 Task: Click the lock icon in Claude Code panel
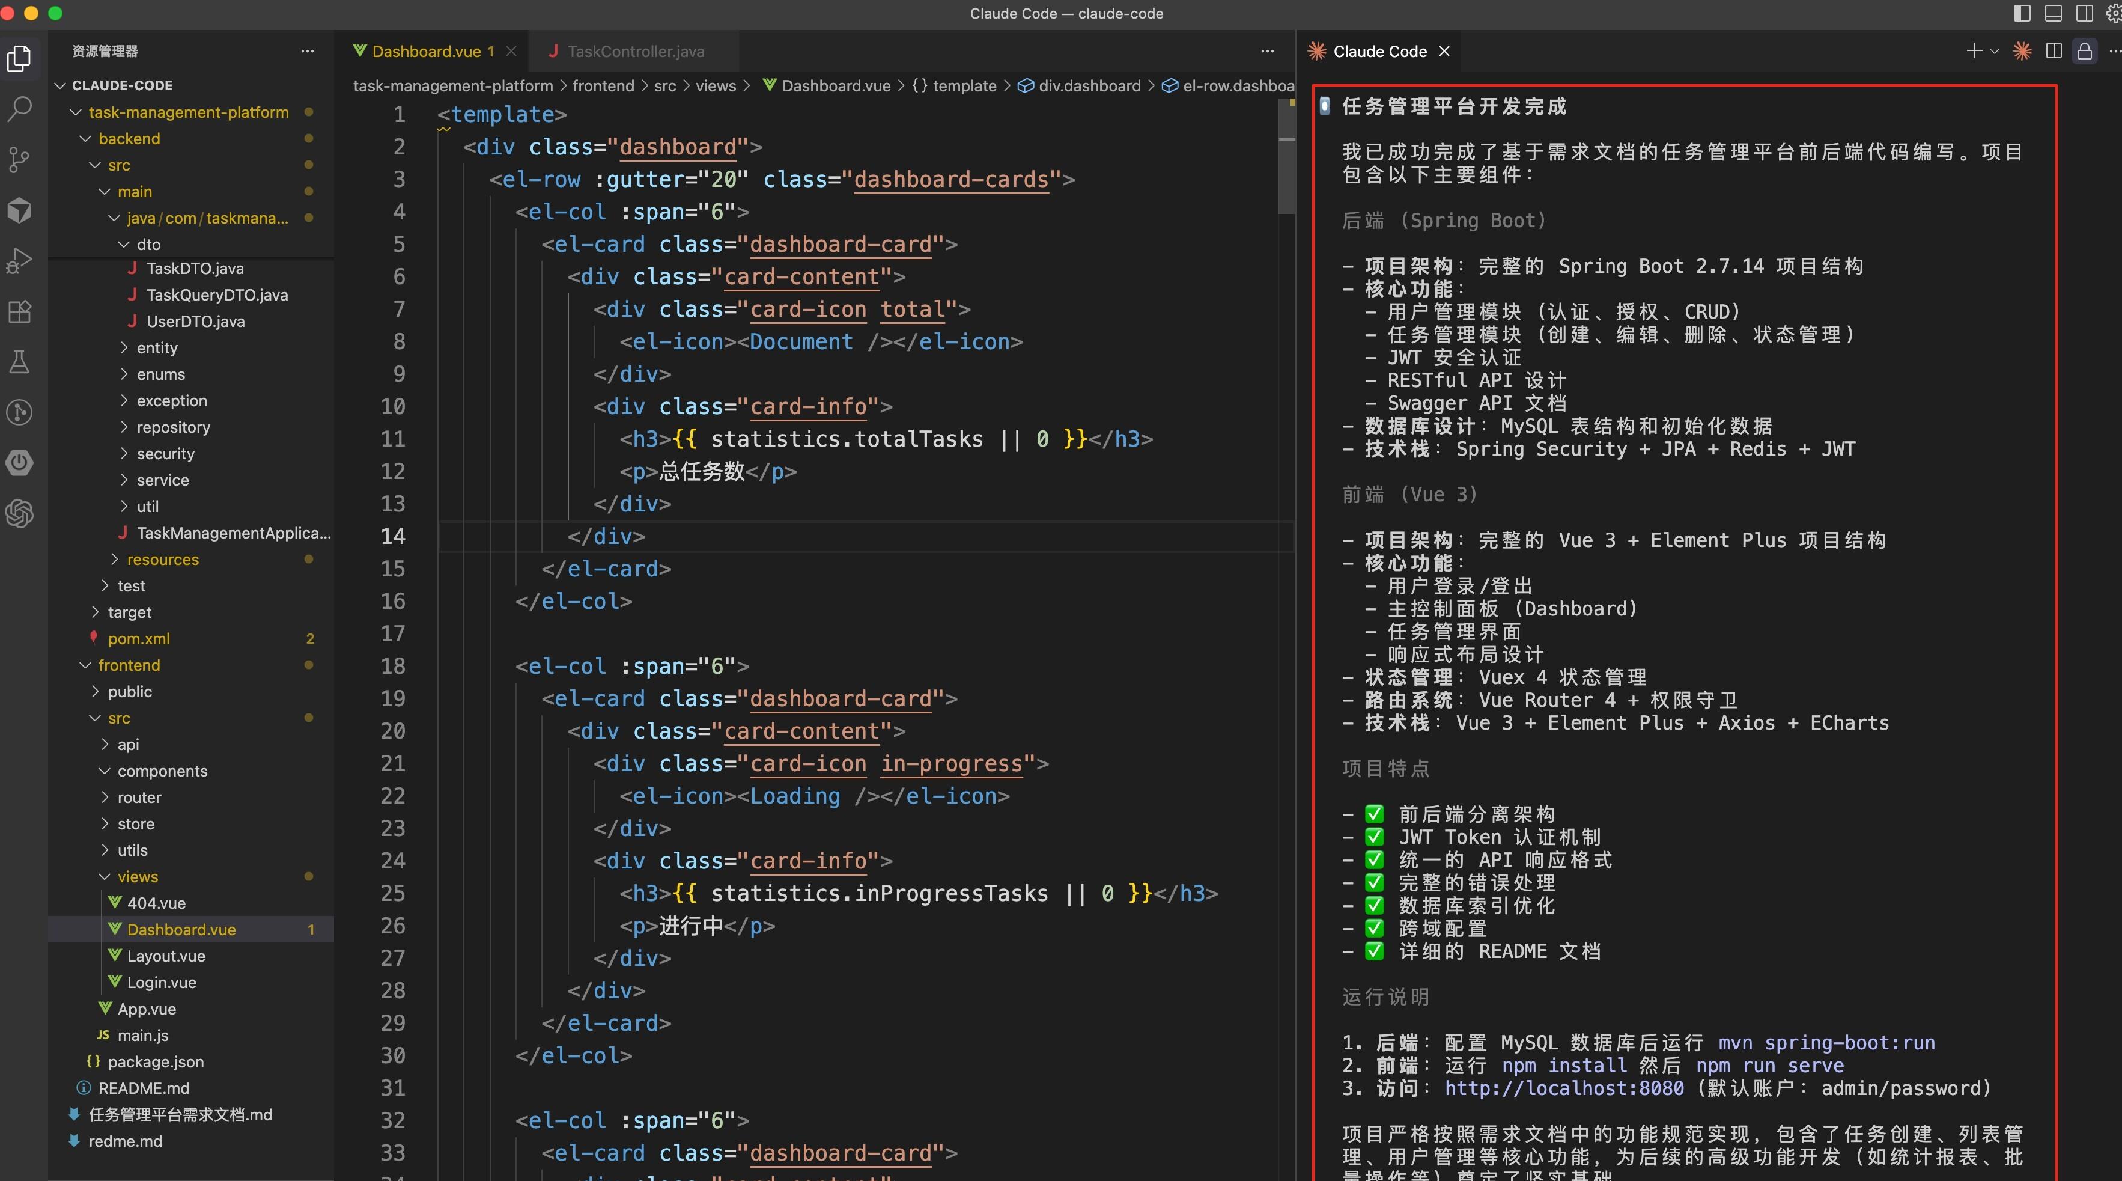(2084, 51)
